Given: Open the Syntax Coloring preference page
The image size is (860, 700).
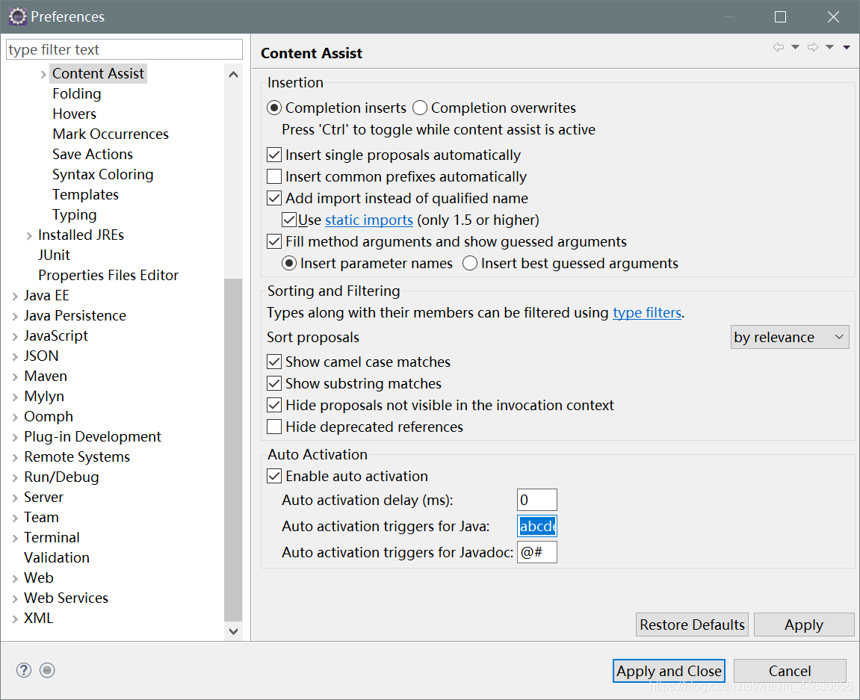Looking at the screenshot, I should coord(102,175).
